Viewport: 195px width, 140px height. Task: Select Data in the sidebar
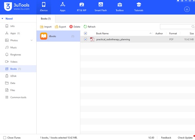[x=18, y=83]
